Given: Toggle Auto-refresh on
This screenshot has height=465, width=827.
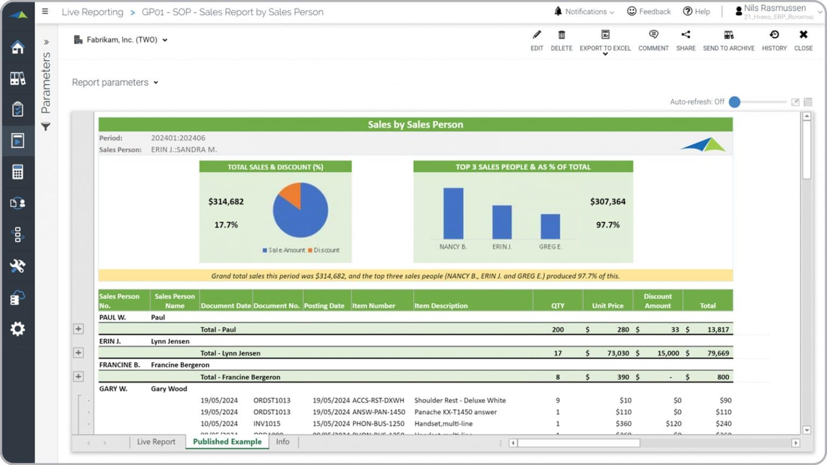Looking at the screenshot, I should tap(734, 102).
